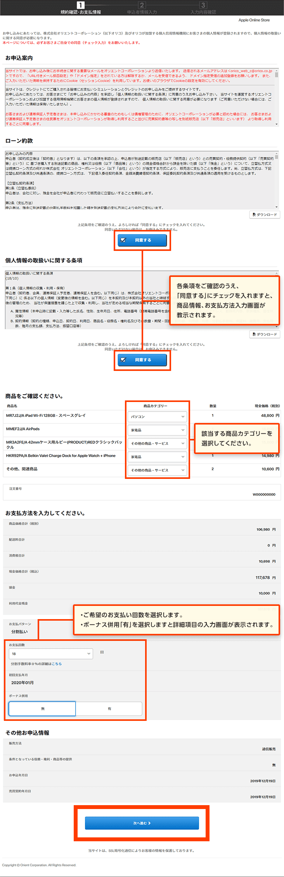Click the Copyright Orient Corporation footer text
The height and width of the screenshot is (877, 284).
click(x=39, y=865)
